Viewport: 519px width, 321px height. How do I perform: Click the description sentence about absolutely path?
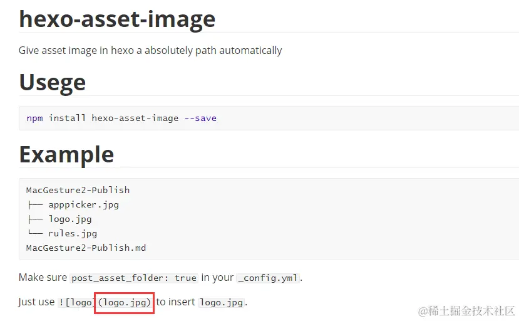click(150, 50)
